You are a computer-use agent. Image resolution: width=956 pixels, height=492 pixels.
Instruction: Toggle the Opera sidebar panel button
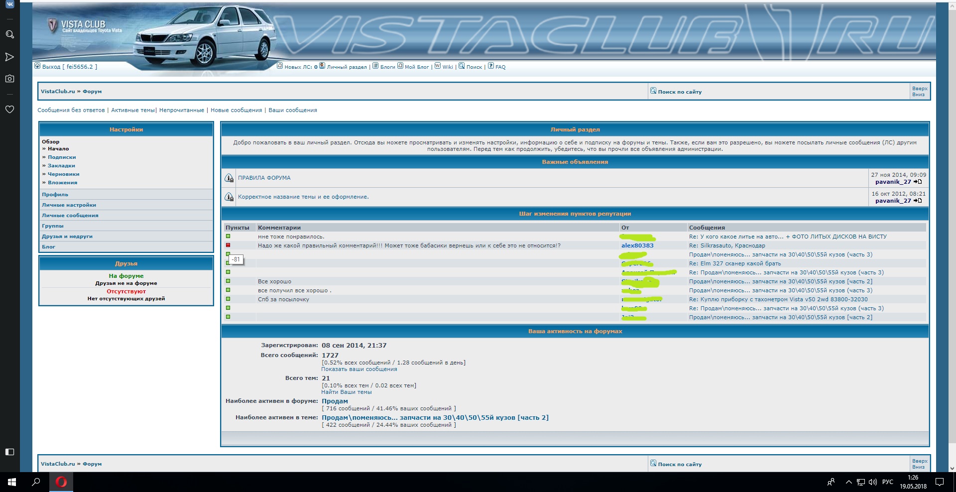coord(9,452)
